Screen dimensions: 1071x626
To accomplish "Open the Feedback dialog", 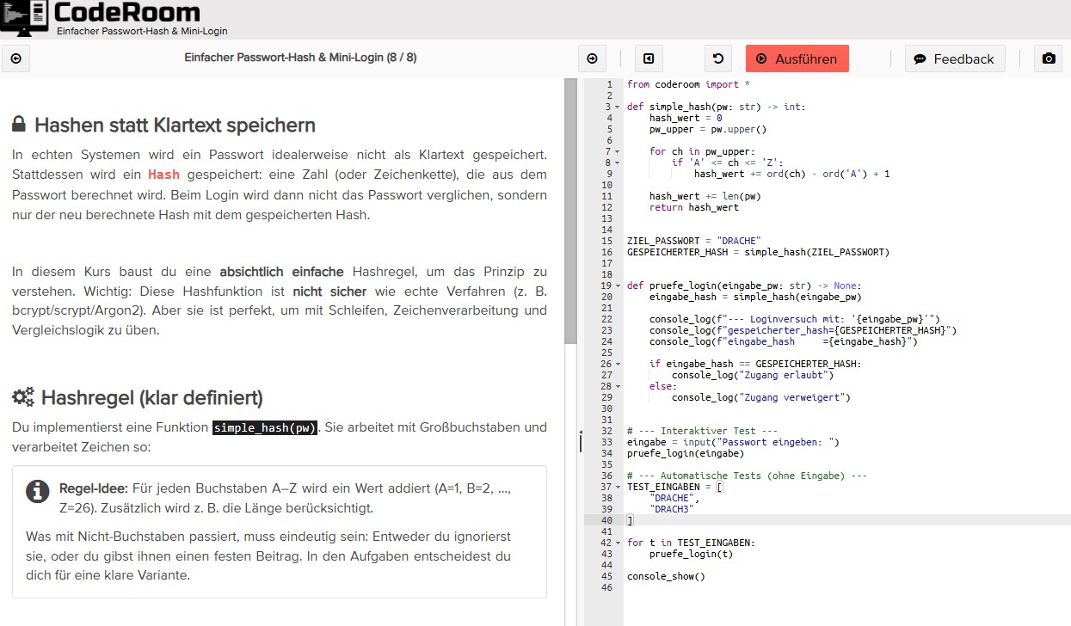I will tap(954, 58).
